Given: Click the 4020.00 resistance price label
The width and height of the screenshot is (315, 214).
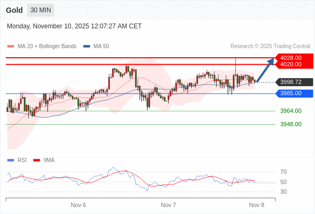Looking at the screenshot, I should click(294, 65).
